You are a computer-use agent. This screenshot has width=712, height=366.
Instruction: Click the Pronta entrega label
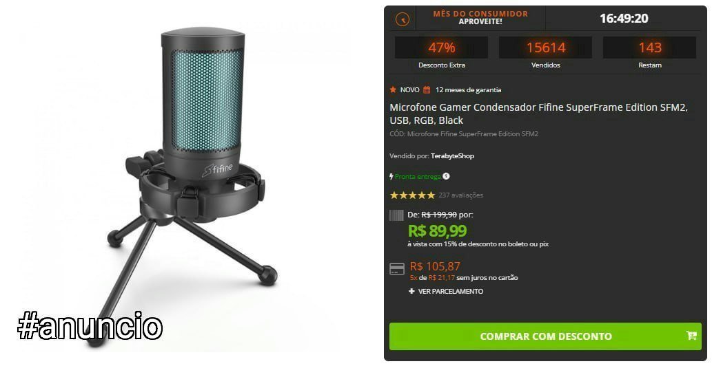click(418, 176)
